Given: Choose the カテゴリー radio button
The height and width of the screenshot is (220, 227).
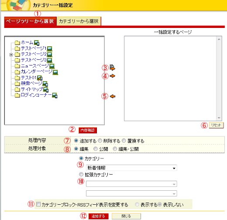Looking at the screenshot, I should pos(81,158).
